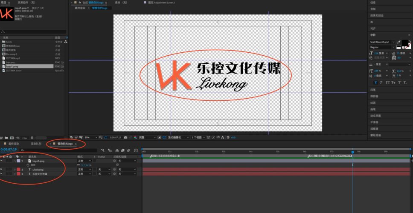Click the trash icon in Project panel
The width and height of the screenshot is (413, 213).
[32, 138]
